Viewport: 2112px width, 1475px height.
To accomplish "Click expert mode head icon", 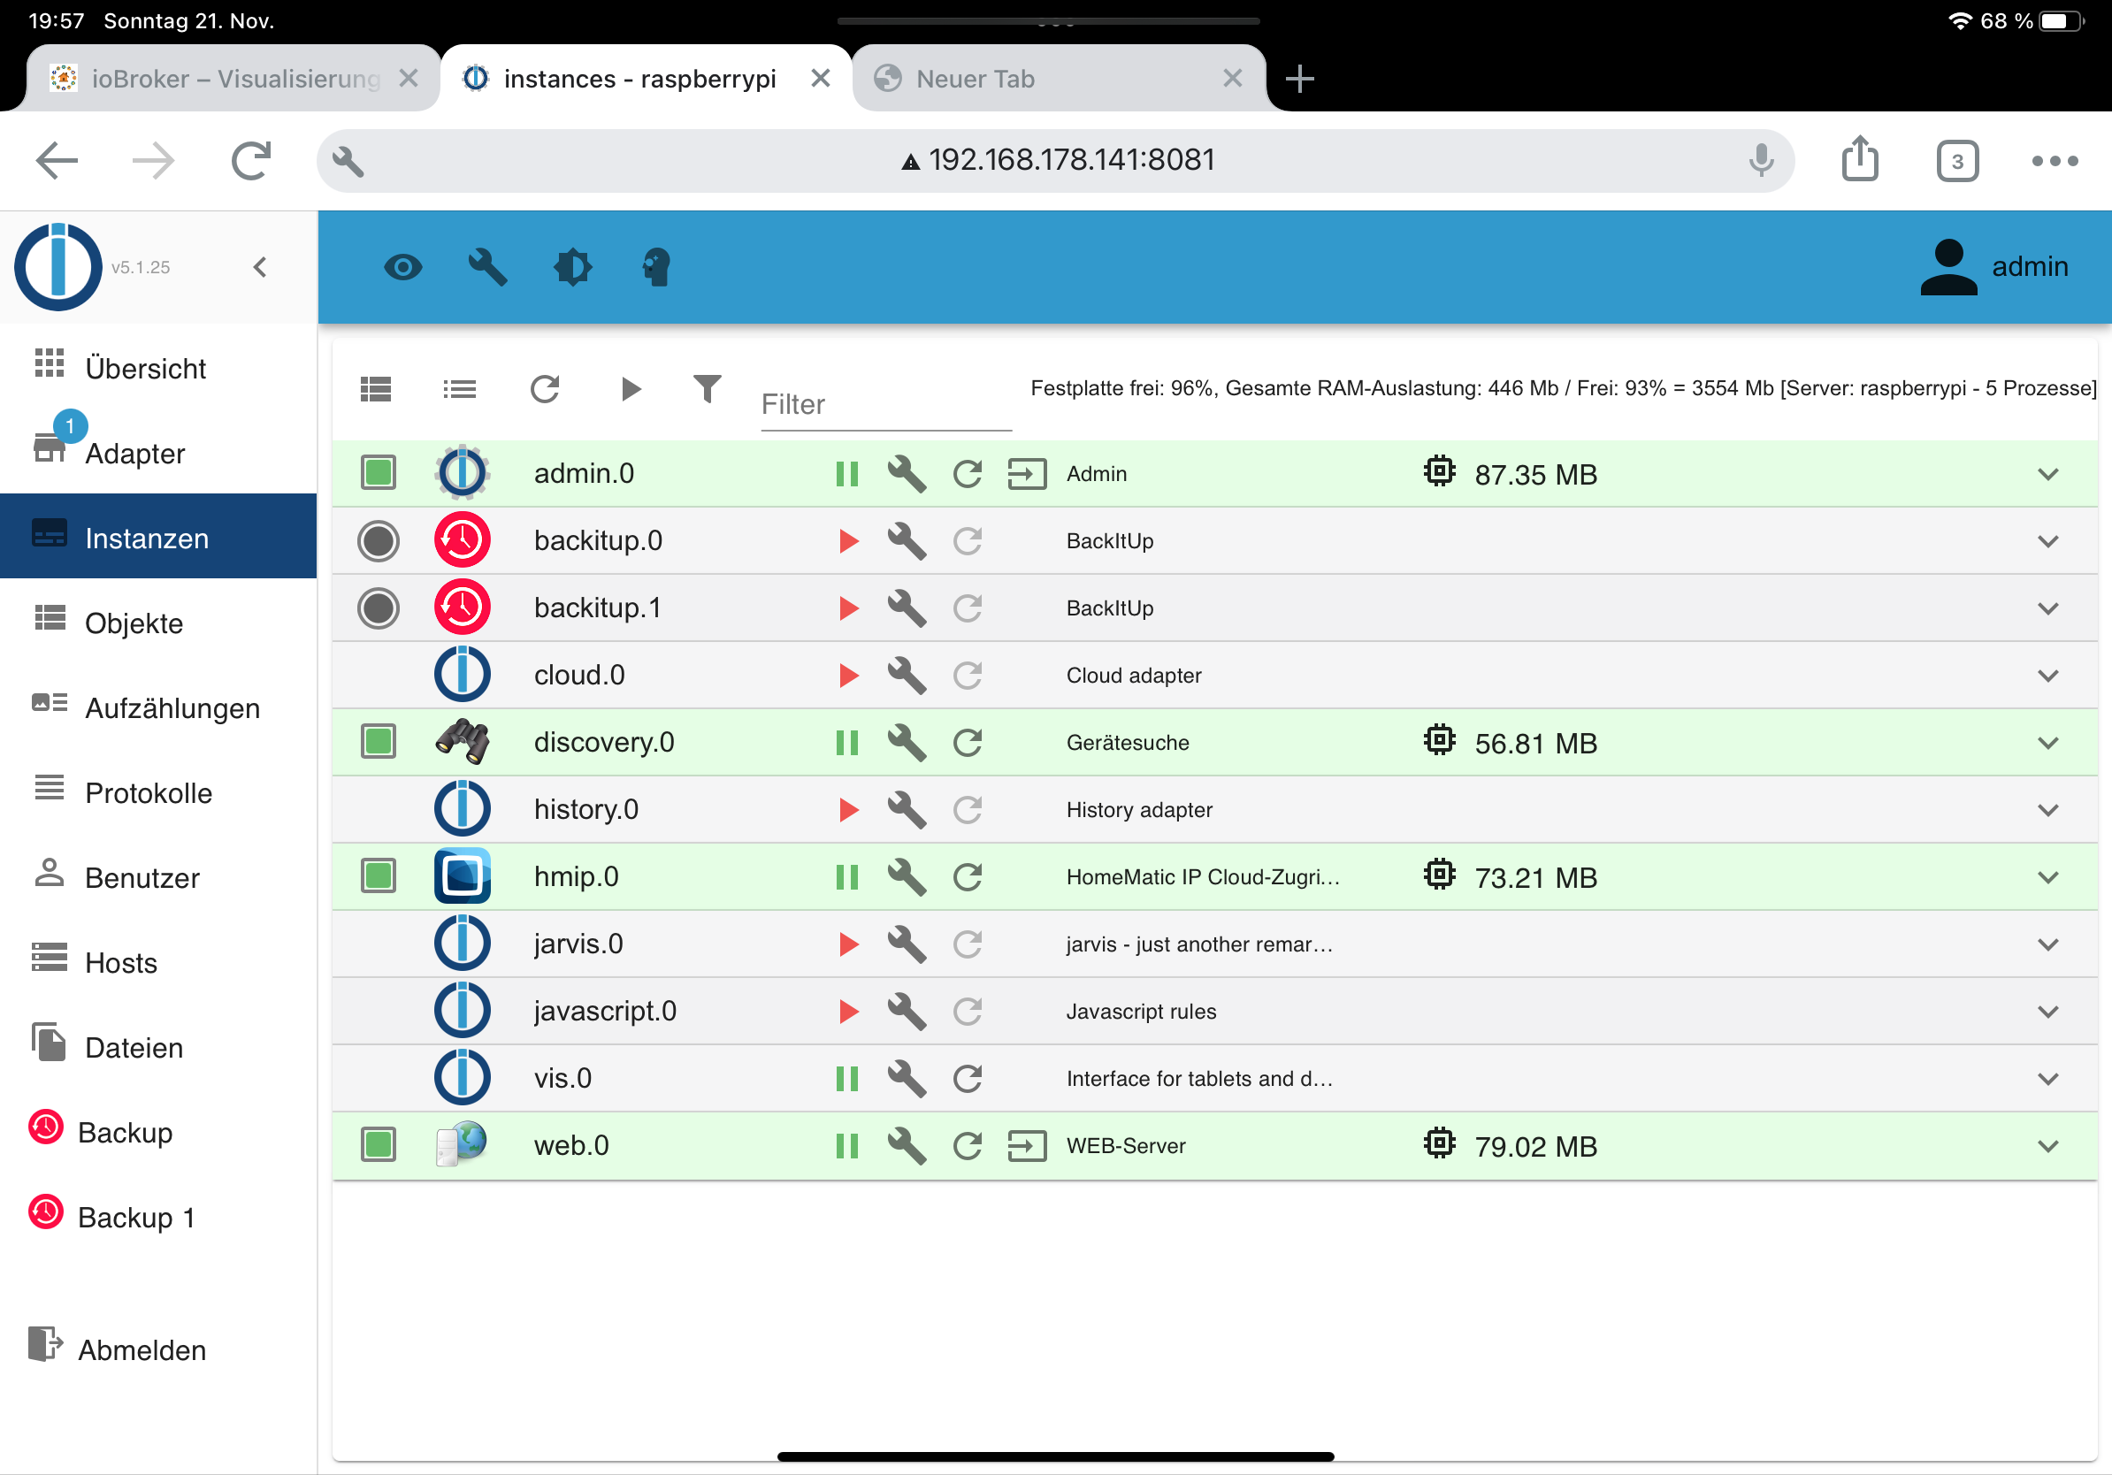I will [656, 268].
